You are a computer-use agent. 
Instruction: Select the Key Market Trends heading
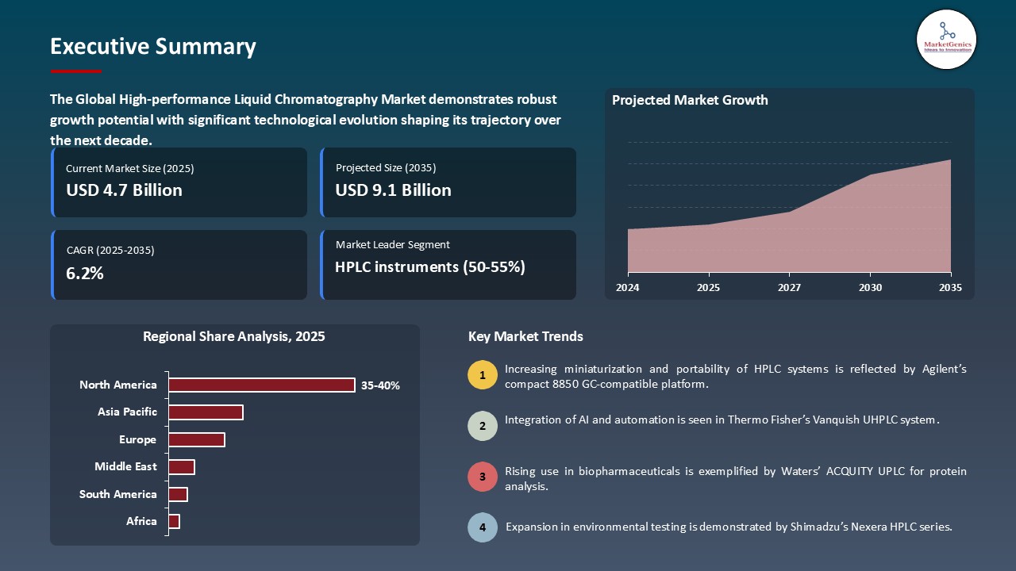[525, 336]
